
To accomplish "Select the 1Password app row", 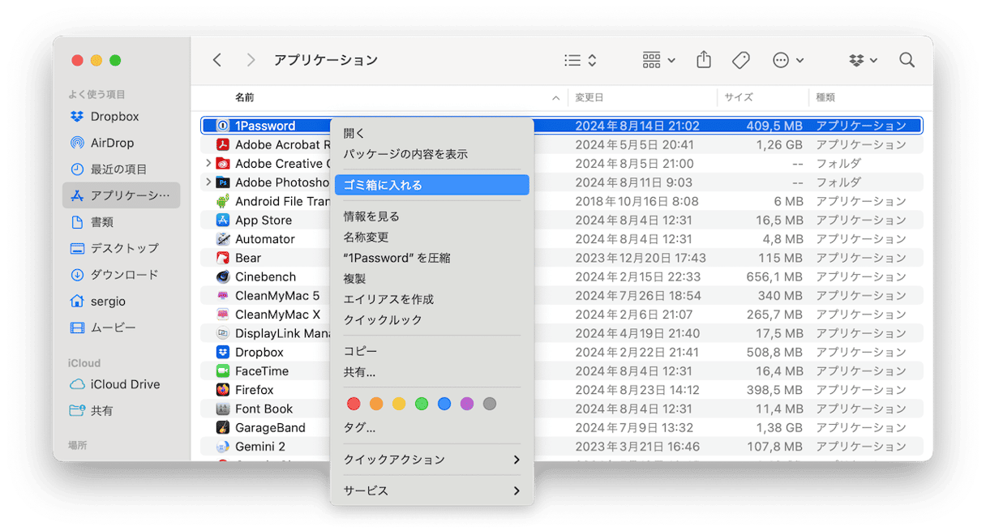I will [562, 126].
